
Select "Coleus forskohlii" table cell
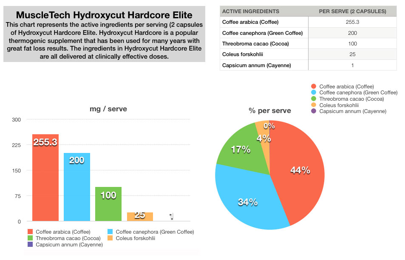click(264, 54)
